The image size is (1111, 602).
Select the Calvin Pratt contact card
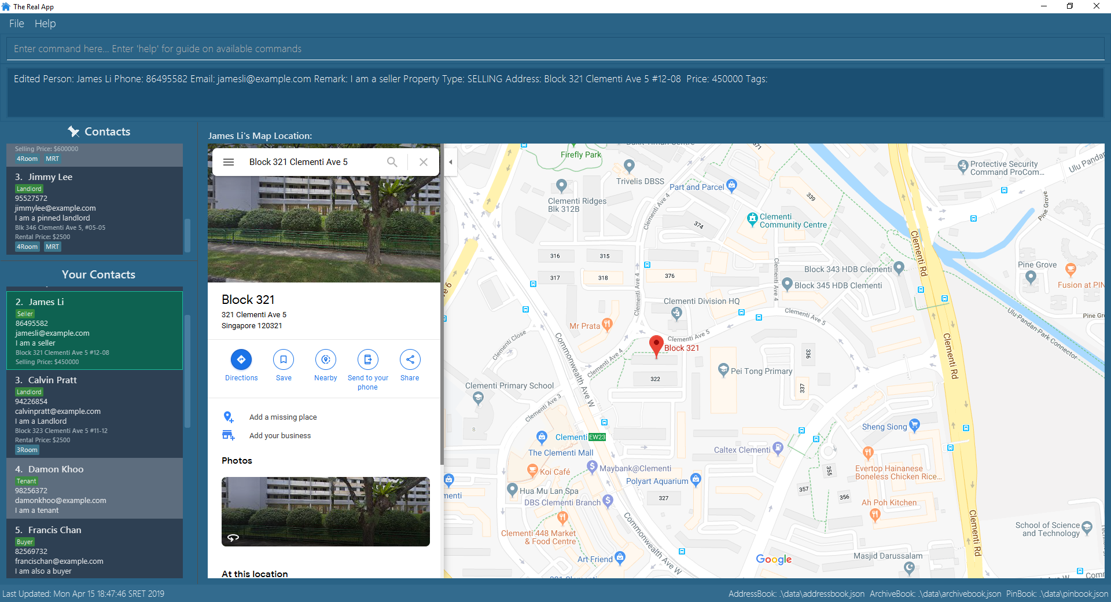[x=94, y=413]
